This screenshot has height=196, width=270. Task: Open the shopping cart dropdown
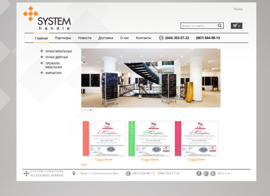click(237, 26)
